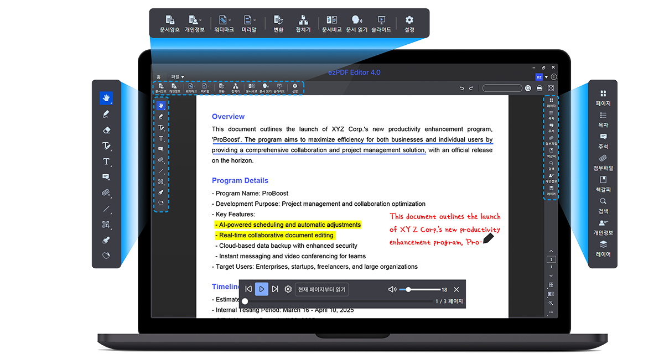Click the Program Details heading
The width and height of the screenshot is (664, 354).
pyautogui.click(x=240, y=181)
